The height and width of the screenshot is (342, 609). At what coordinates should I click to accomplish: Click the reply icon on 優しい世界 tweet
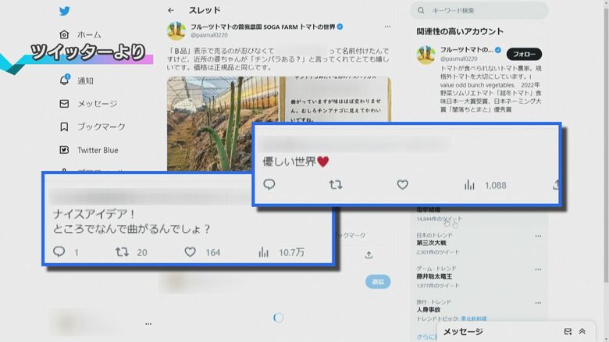click(x=269, y=184)
